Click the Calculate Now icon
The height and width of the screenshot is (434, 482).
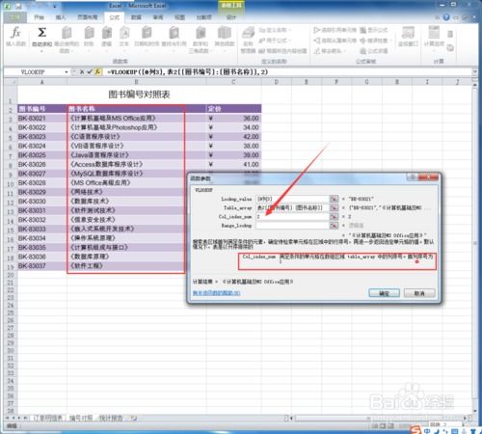tap(450, 34)
